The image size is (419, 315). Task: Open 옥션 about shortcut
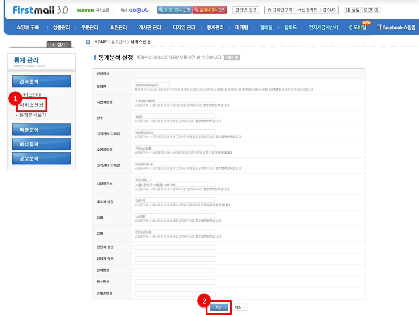pos(134,10)
